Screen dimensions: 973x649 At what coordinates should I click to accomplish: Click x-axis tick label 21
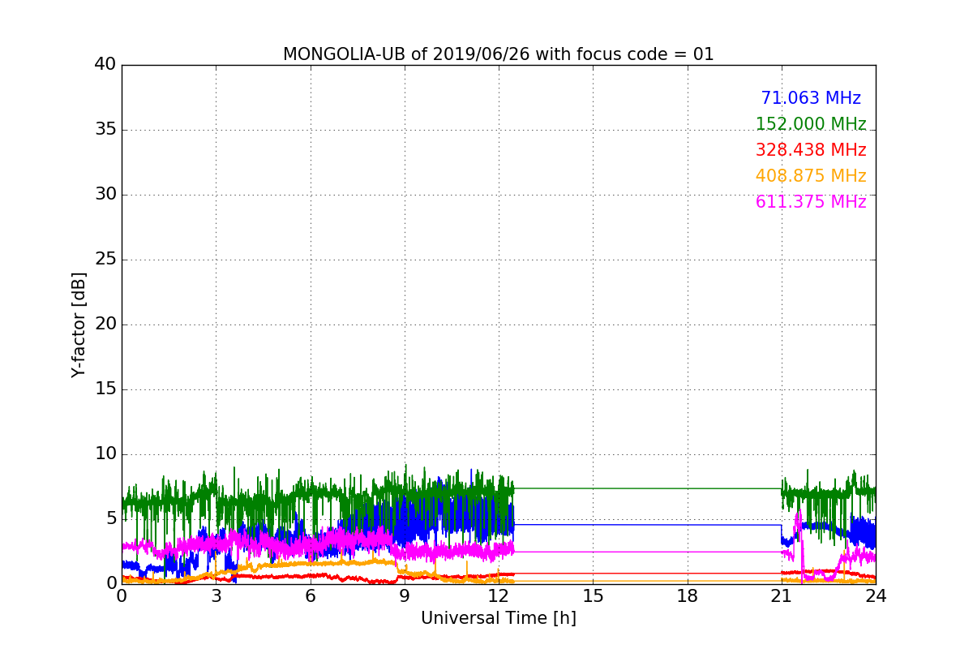[782, 595]
